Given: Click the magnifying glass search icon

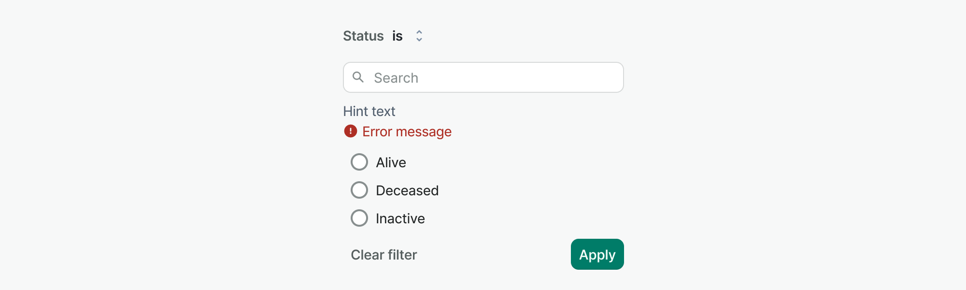Looking at the screenshot, I should pyautogui.click(x=358, y=77).
